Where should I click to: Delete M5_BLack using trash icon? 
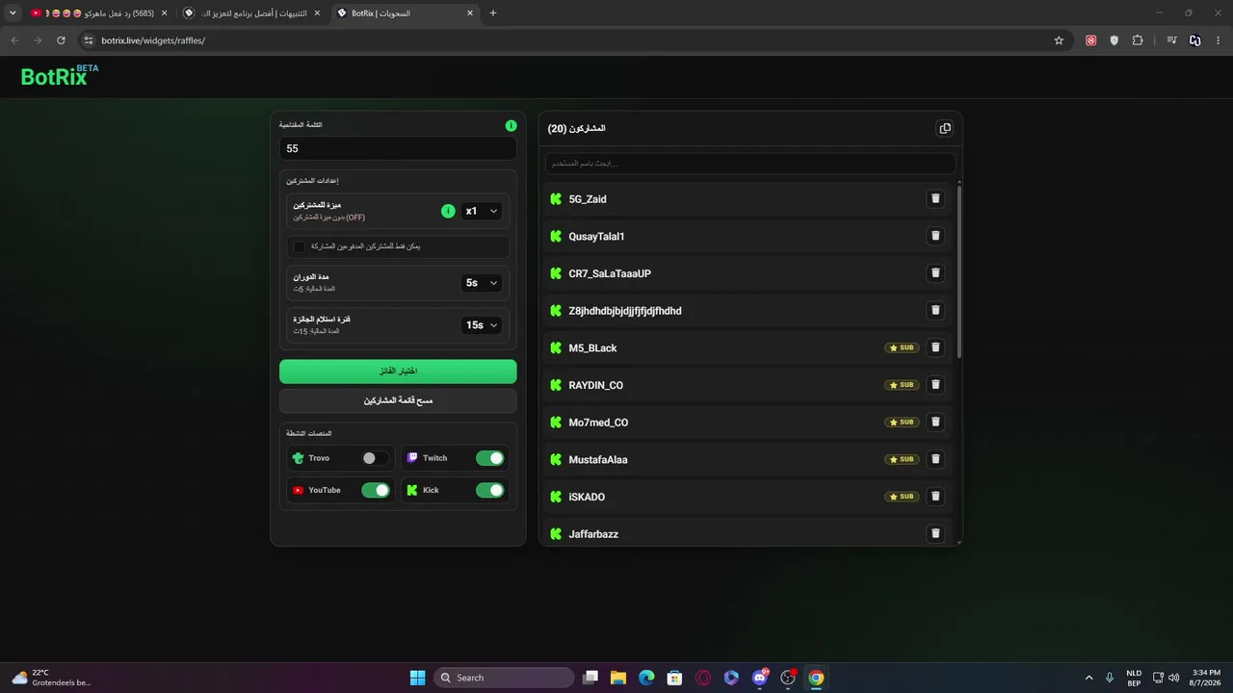click(x=934, y=347)
